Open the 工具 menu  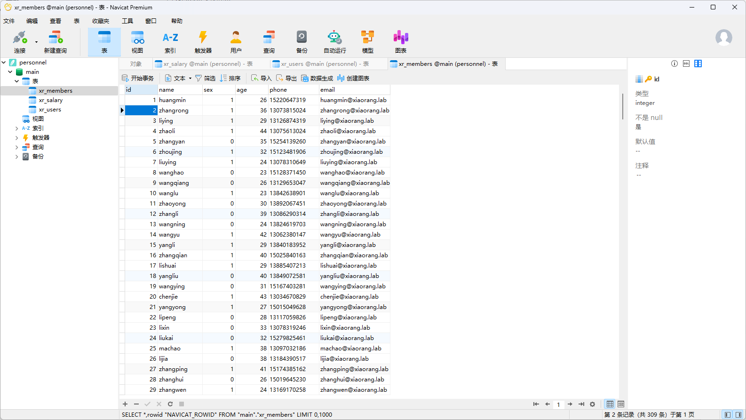[x=127, y=21]
